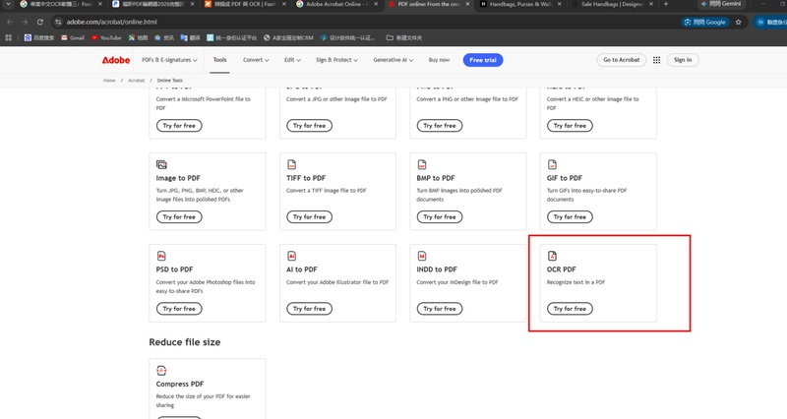The image size is (787, 419).
Task: Click the OCR PDF icon
Action: [x=552, y=256]
